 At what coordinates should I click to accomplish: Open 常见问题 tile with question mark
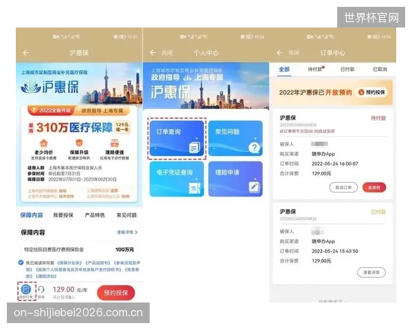[236, 138]
